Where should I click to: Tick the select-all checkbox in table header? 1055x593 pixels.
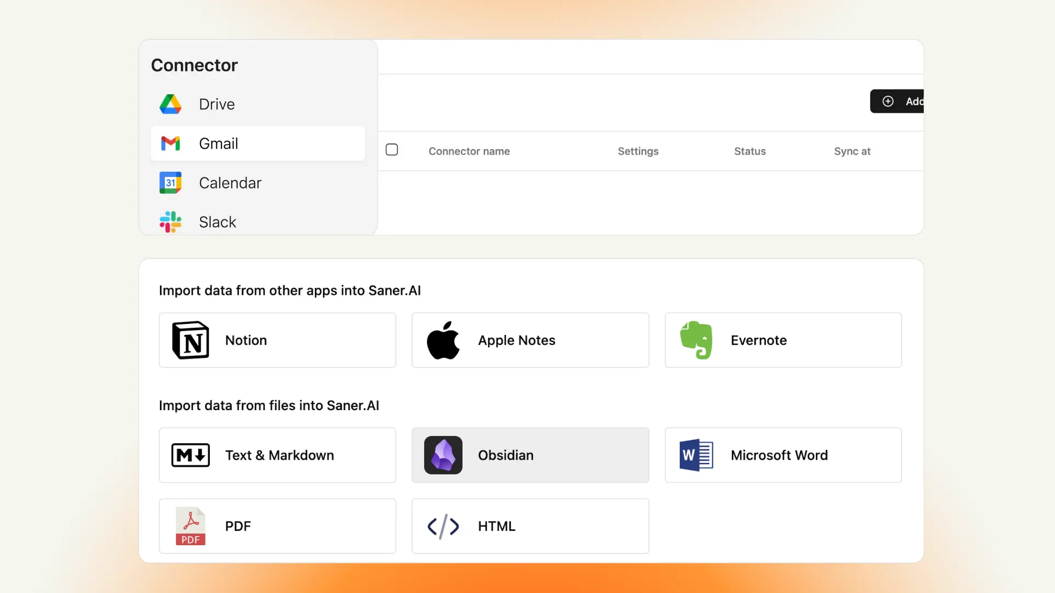point(392,149)
